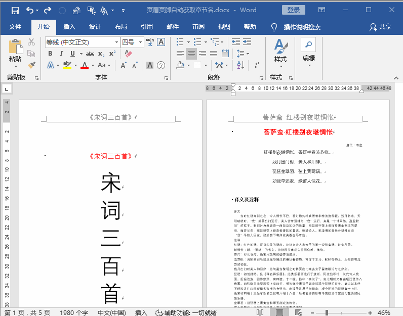Open the 编辑 editing menu button
The image size is (403, 316).
click(309, 53)
